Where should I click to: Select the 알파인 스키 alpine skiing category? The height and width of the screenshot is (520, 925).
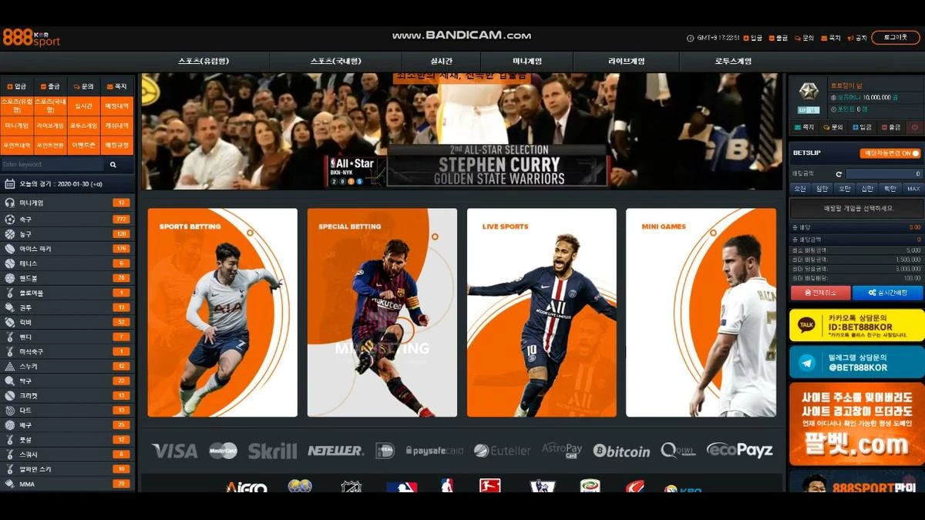click(x=68, y=468)
